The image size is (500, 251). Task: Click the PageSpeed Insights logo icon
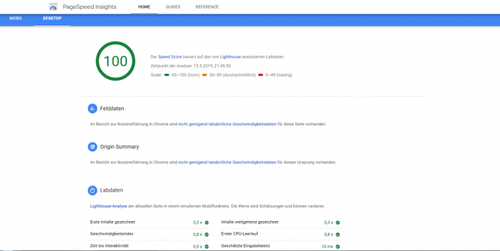tap(54, 7)
